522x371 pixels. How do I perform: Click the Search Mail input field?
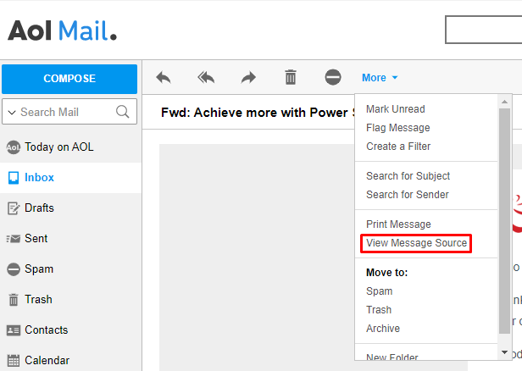[x=66, y=112]
